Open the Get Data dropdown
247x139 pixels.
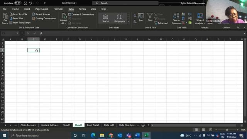point(5,19)
